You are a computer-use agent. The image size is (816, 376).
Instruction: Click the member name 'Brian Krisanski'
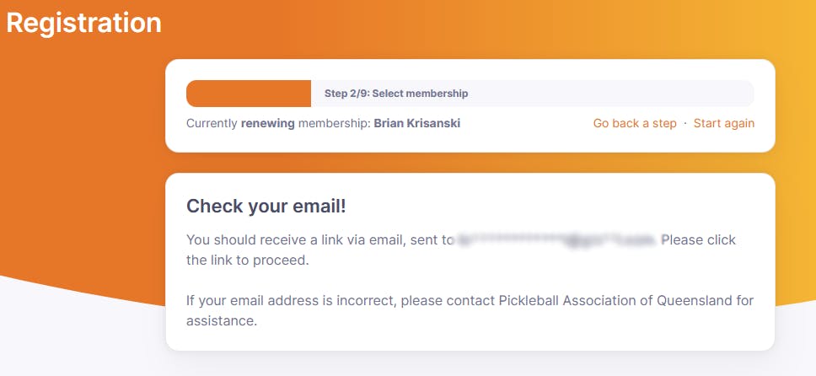(416, 123)
